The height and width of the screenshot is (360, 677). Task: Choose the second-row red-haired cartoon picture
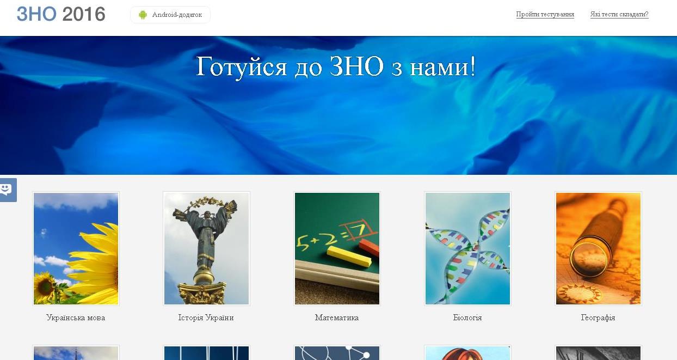click(467, 352)
